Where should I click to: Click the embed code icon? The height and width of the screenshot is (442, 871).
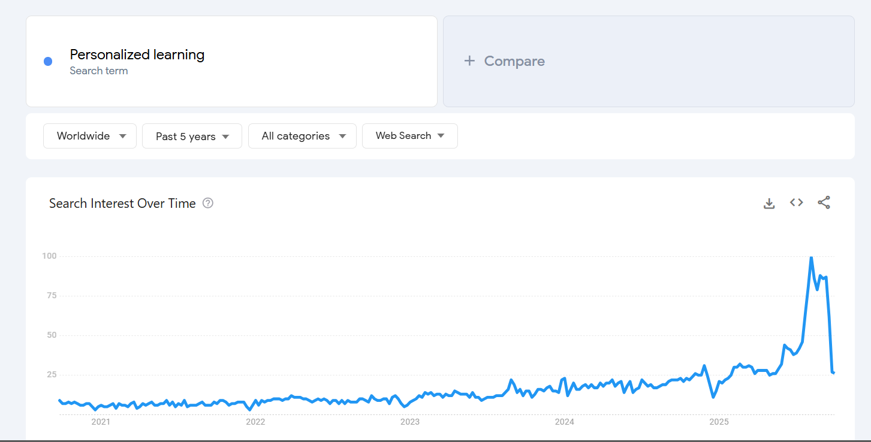[796, 203]
